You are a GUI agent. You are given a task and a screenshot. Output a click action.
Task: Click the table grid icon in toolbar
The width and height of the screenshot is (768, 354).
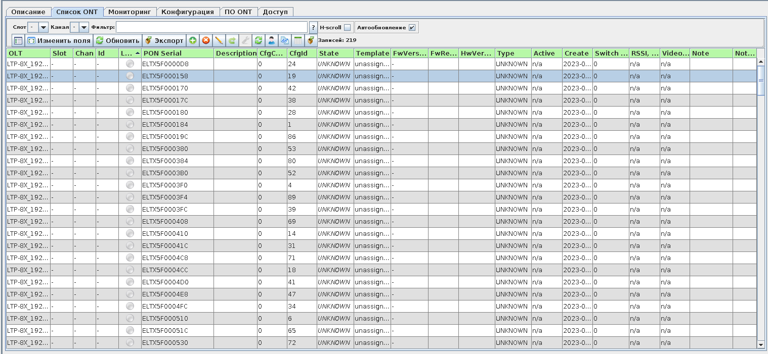click(x=298, y=40)
